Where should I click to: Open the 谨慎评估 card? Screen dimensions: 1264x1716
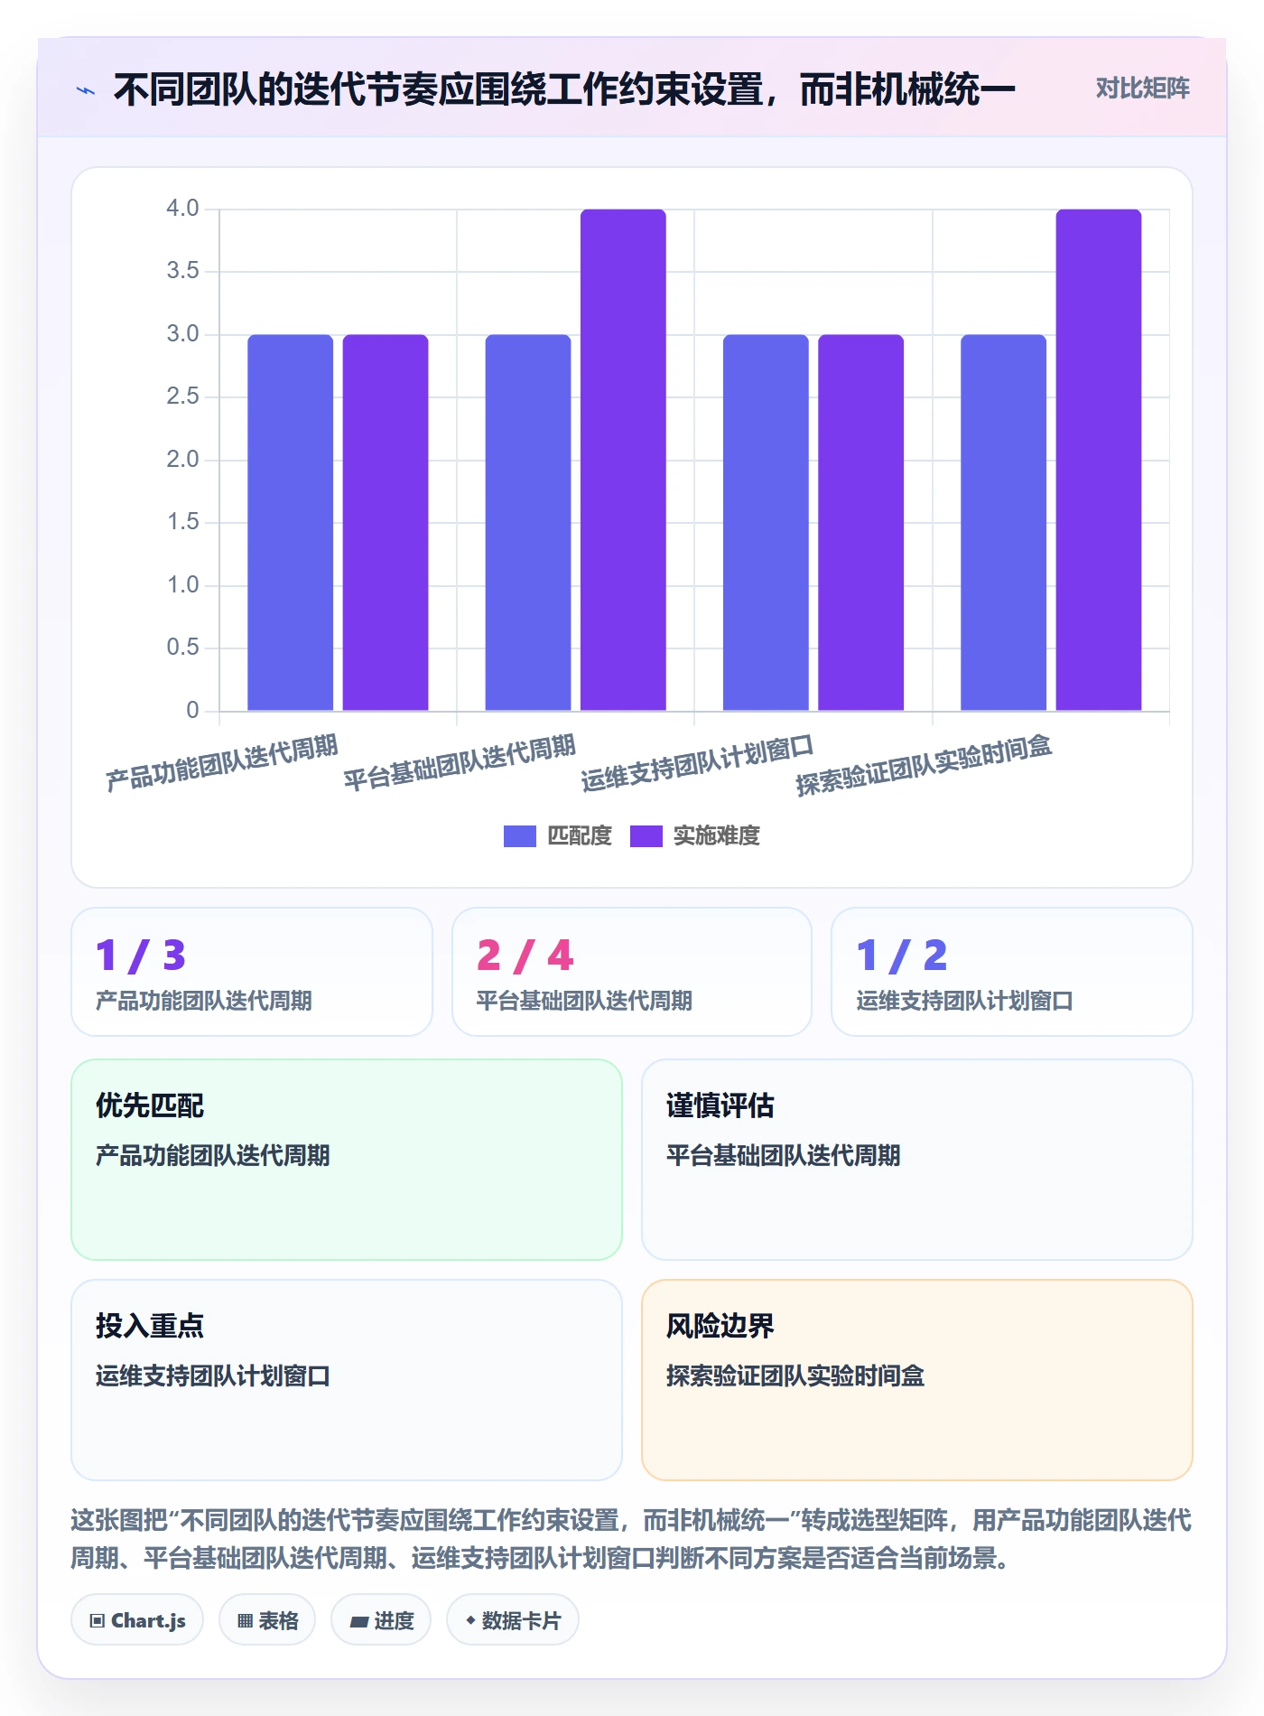coord(917,1160)
